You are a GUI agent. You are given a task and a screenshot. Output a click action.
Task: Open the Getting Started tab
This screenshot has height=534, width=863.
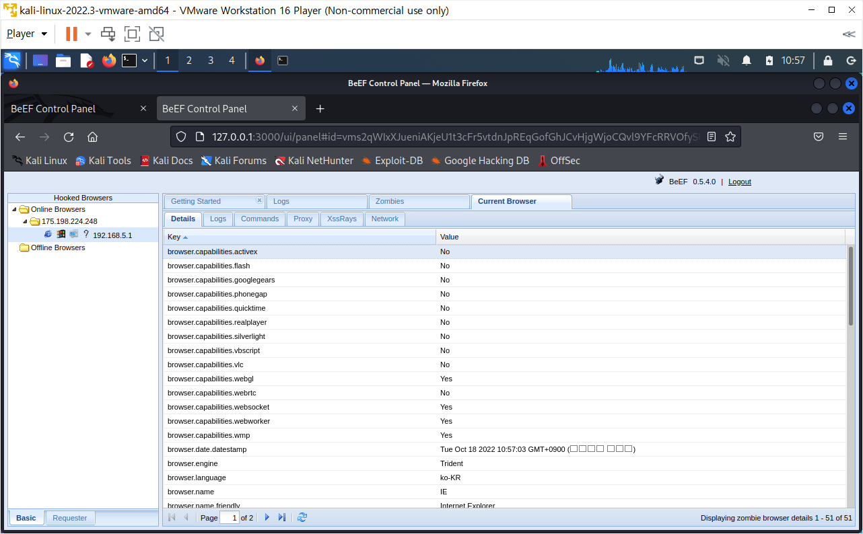point(213,201)
